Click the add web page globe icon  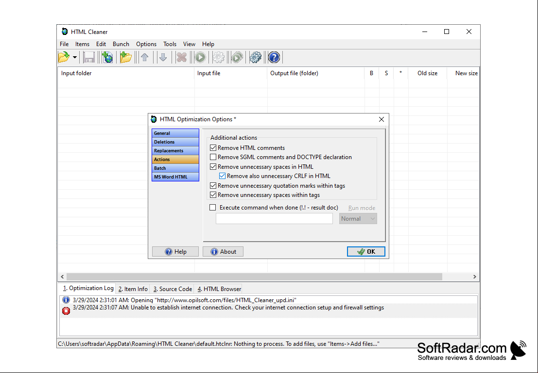(107, 57)
